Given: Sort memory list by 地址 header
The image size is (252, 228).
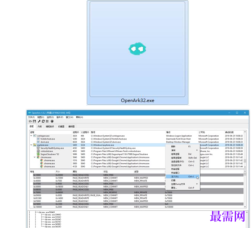Looking at the screenshot, I should click(42, 172).
